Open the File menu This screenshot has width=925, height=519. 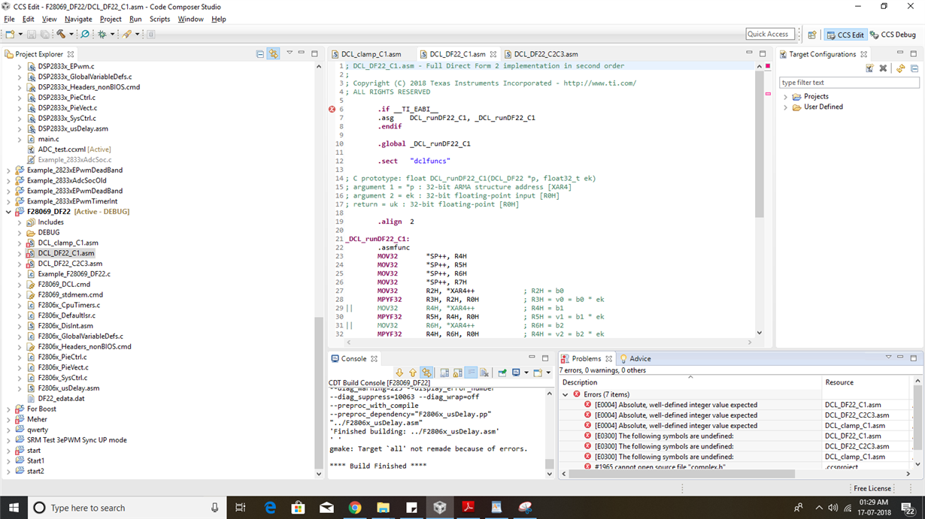tap(9, 19)
